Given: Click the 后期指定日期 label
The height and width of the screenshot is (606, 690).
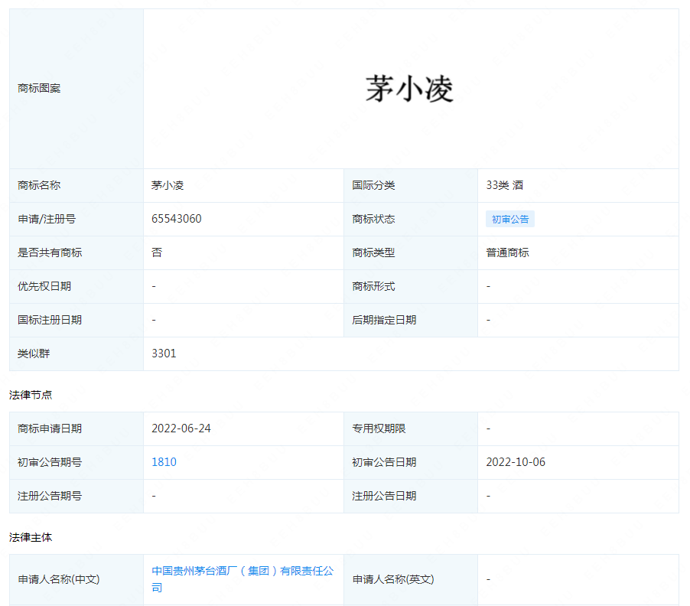Looking at the screenshot, I should click(x=384, y=320).
